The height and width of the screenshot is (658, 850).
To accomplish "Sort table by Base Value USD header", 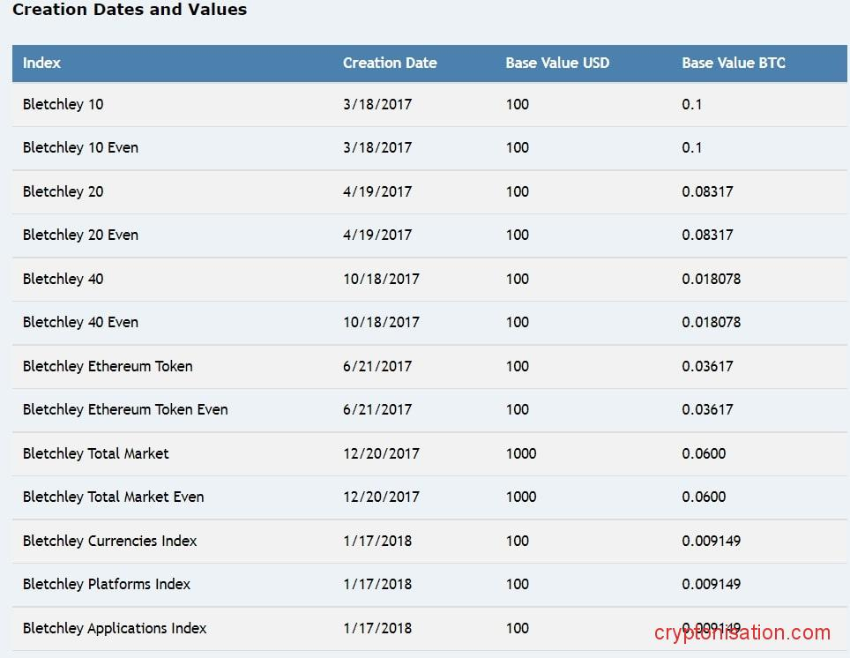I will 557,63.
